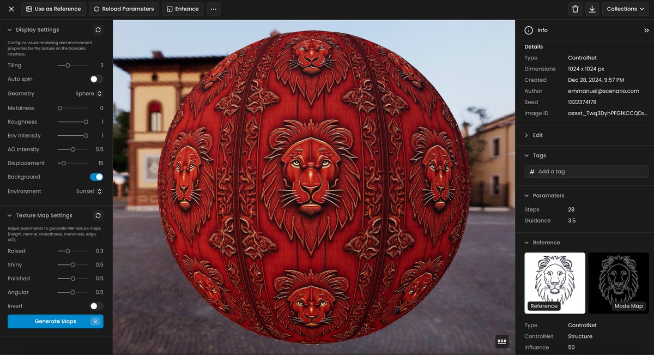Adjust the AO Intensity slider
Image resolution: width=654 pixels, height=355 pixels.
click(x=73, y=149)
